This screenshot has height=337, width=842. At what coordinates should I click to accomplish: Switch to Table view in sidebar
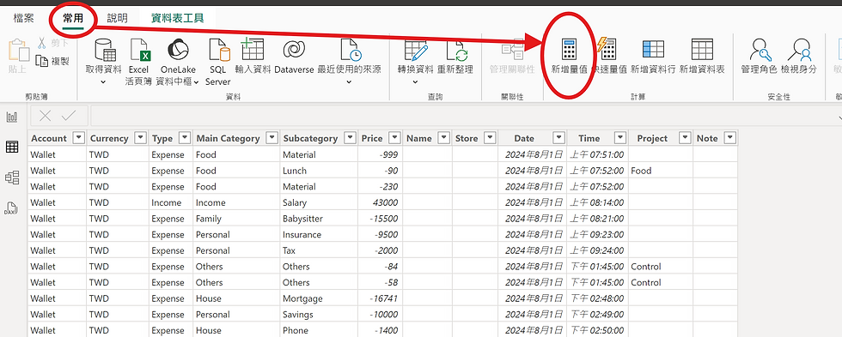(12, 147)
